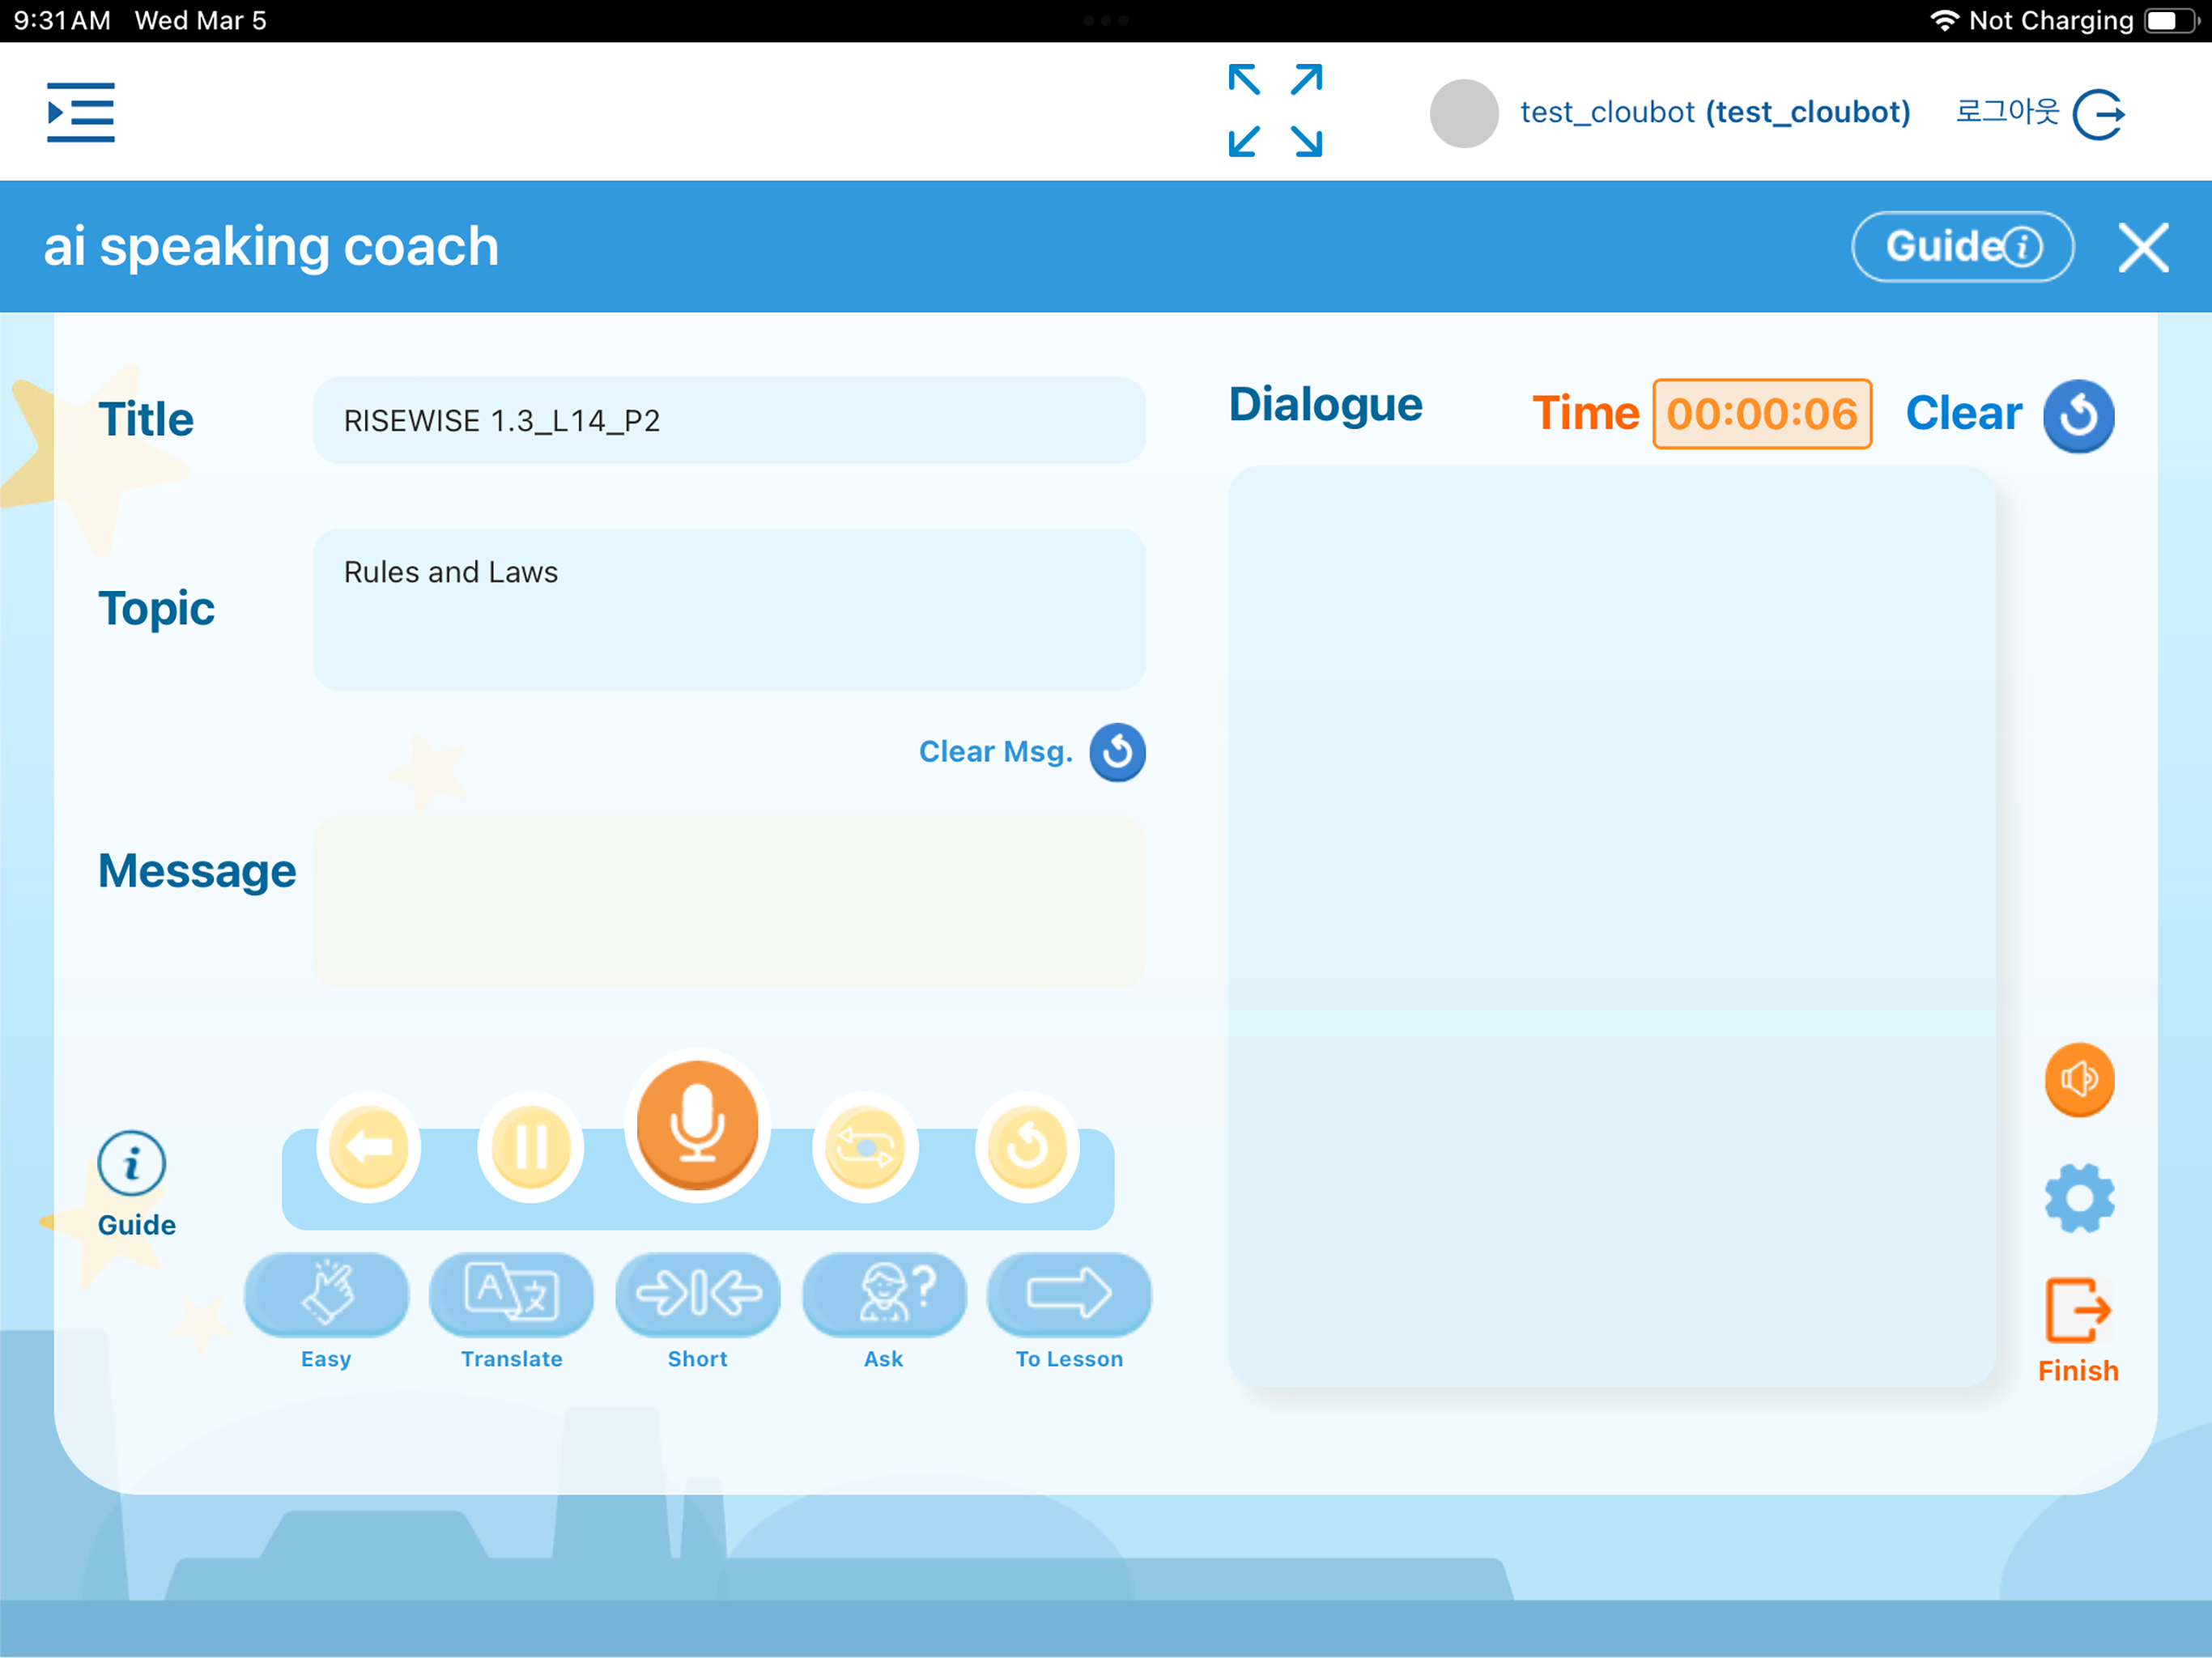Click the three dots at top center
Image resolution: width=2212 pixels, height=1658 pixels.
click(1106, 20)
